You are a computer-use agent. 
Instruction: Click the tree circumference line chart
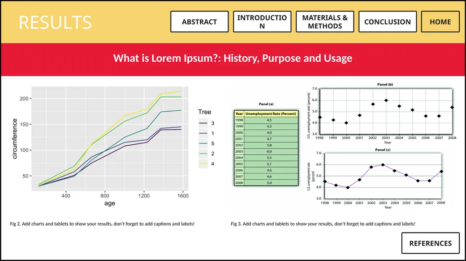[x=110, y=138]
